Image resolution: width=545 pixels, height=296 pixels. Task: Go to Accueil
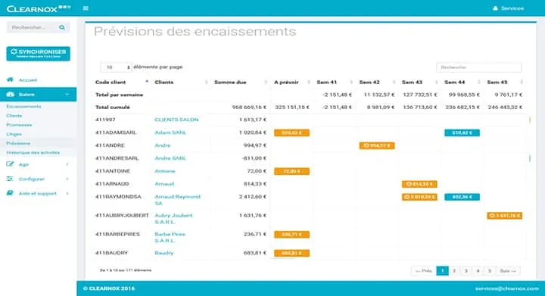[x=28, y=80]
